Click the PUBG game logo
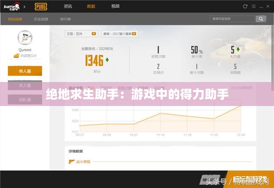 pyautogui.click(x=41, y=7)
